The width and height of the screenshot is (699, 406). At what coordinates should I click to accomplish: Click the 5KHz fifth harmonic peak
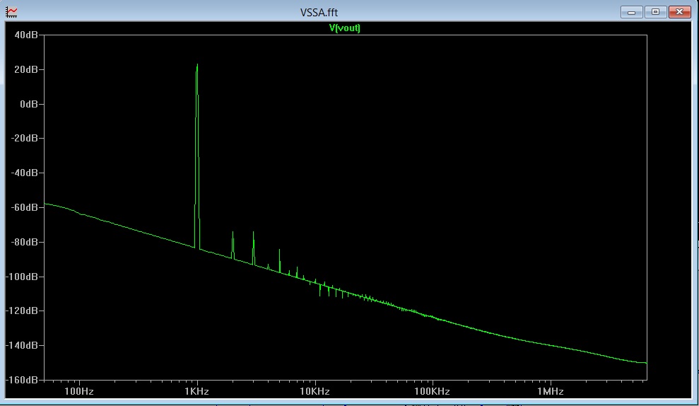click(279, 250)
